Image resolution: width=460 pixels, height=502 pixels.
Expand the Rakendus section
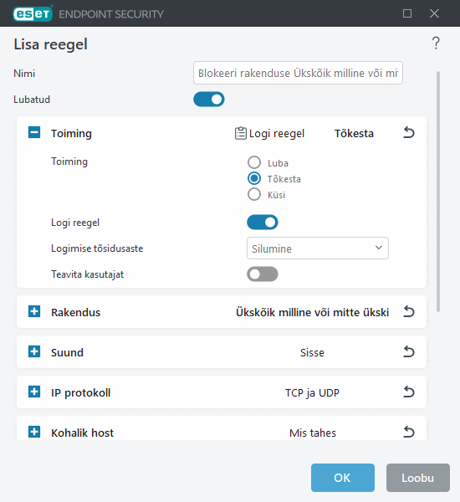[x=34, y=311]
